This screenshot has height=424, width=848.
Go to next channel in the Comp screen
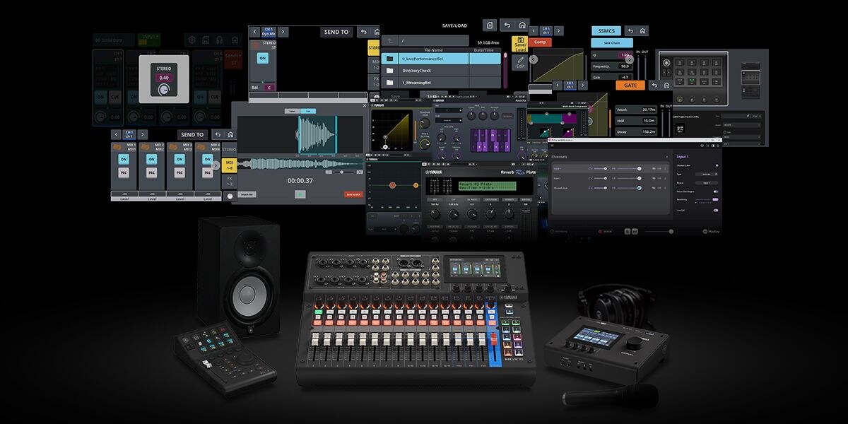(558, 31)
